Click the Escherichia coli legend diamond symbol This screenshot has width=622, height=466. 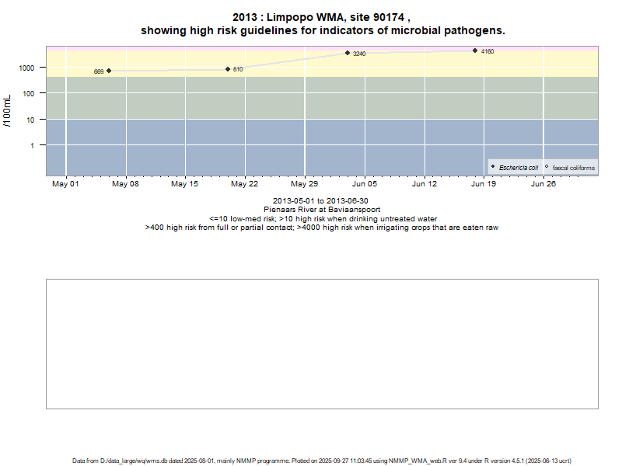tap(494, 167)
